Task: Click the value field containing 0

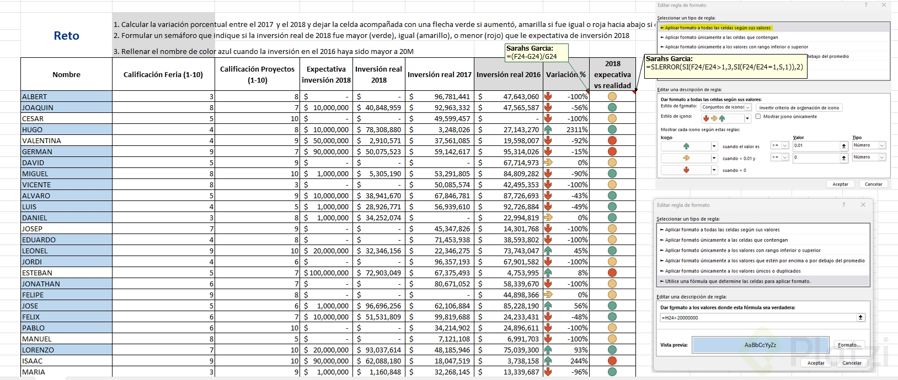Action: coord(816,158)
